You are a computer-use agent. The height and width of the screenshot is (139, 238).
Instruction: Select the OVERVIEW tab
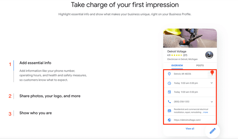[x=177, y=65]
